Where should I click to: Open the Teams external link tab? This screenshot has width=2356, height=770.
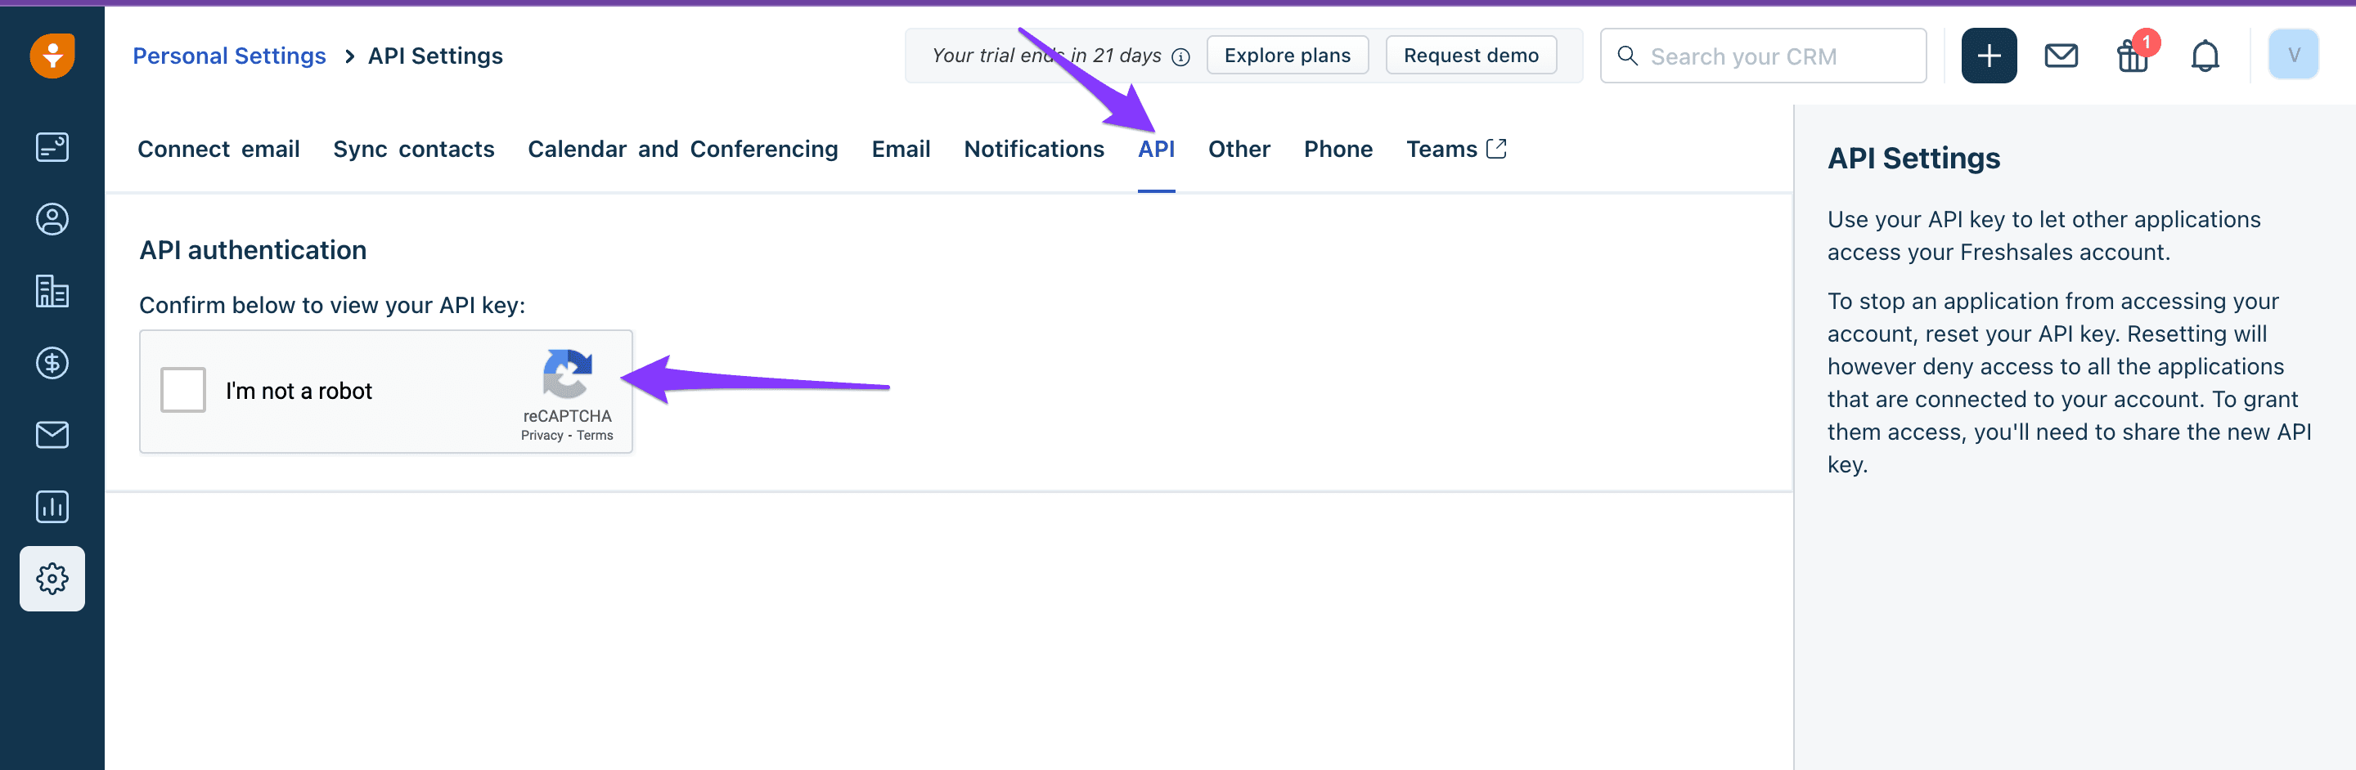(1456, 149)
